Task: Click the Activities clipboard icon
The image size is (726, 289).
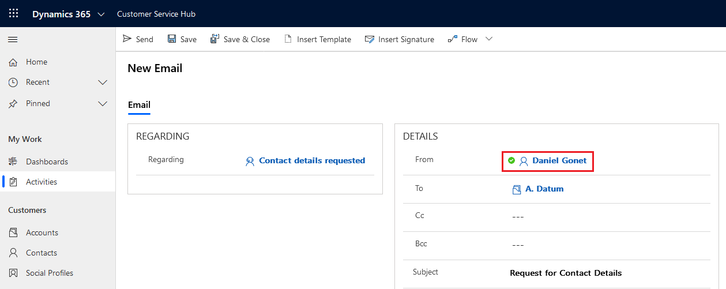Action: click(13, 182)
